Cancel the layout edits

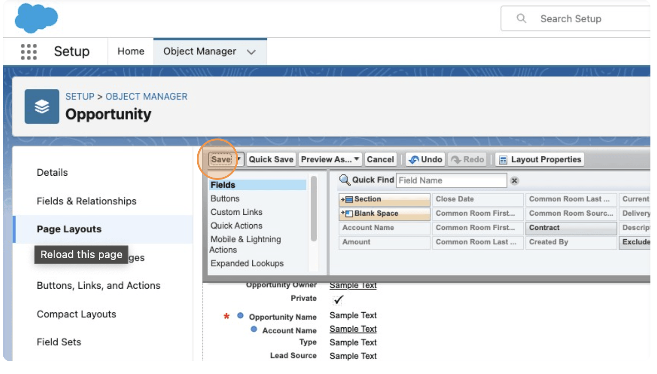point(380,159)
